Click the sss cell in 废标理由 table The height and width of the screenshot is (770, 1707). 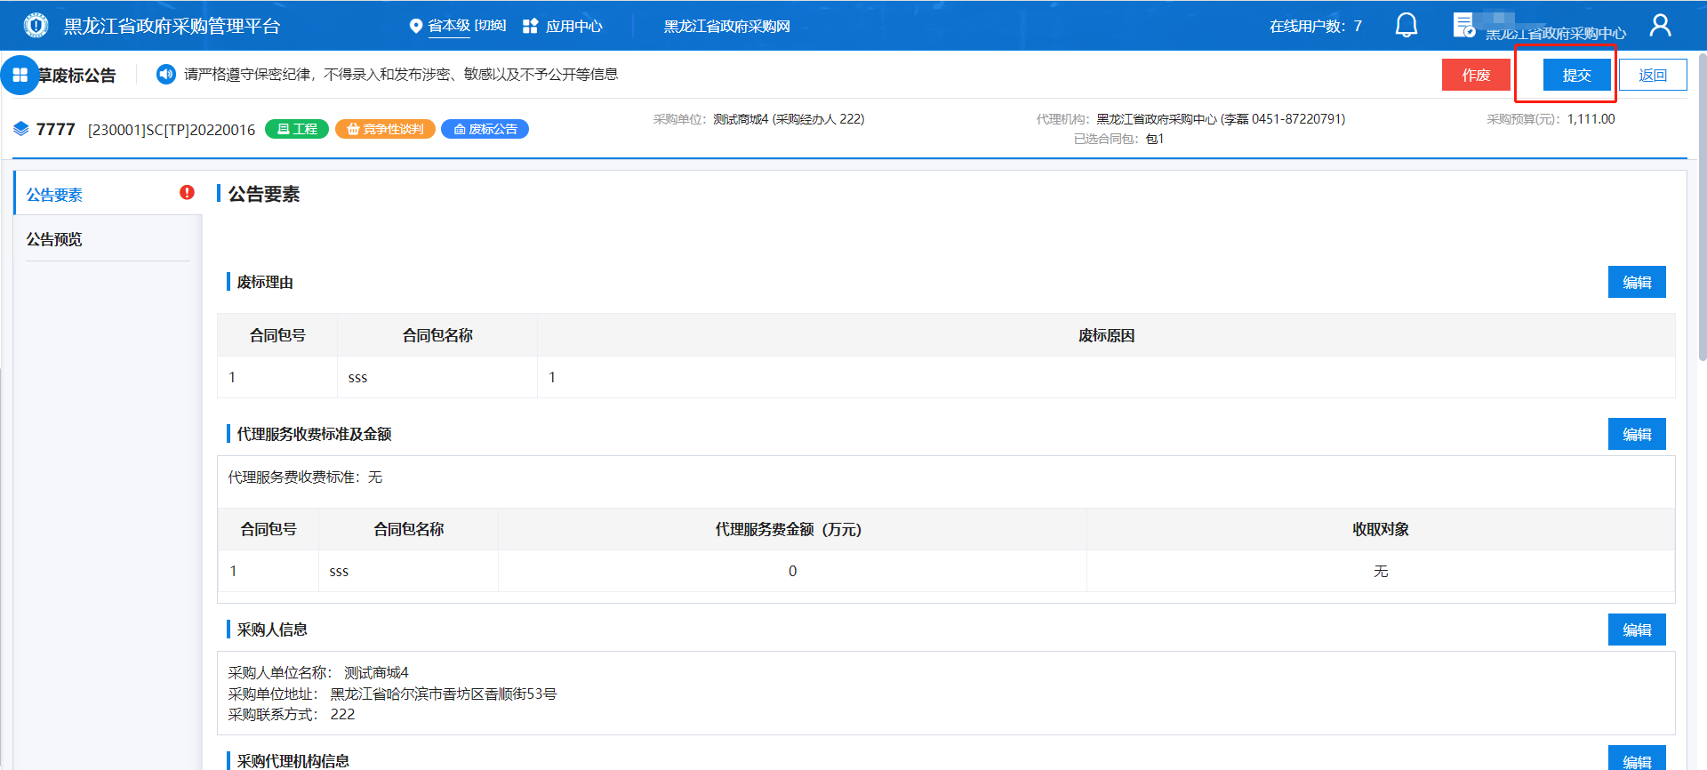click(x=437, y=377)
